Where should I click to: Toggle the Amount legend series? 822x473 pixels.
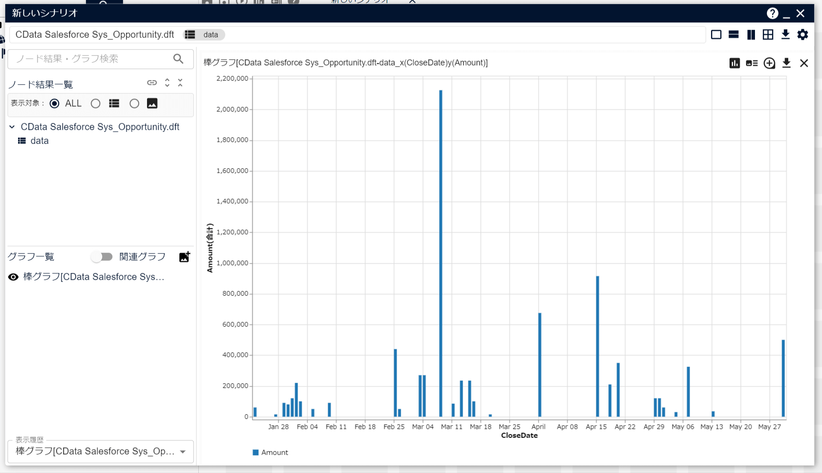[x=270, y=453]
